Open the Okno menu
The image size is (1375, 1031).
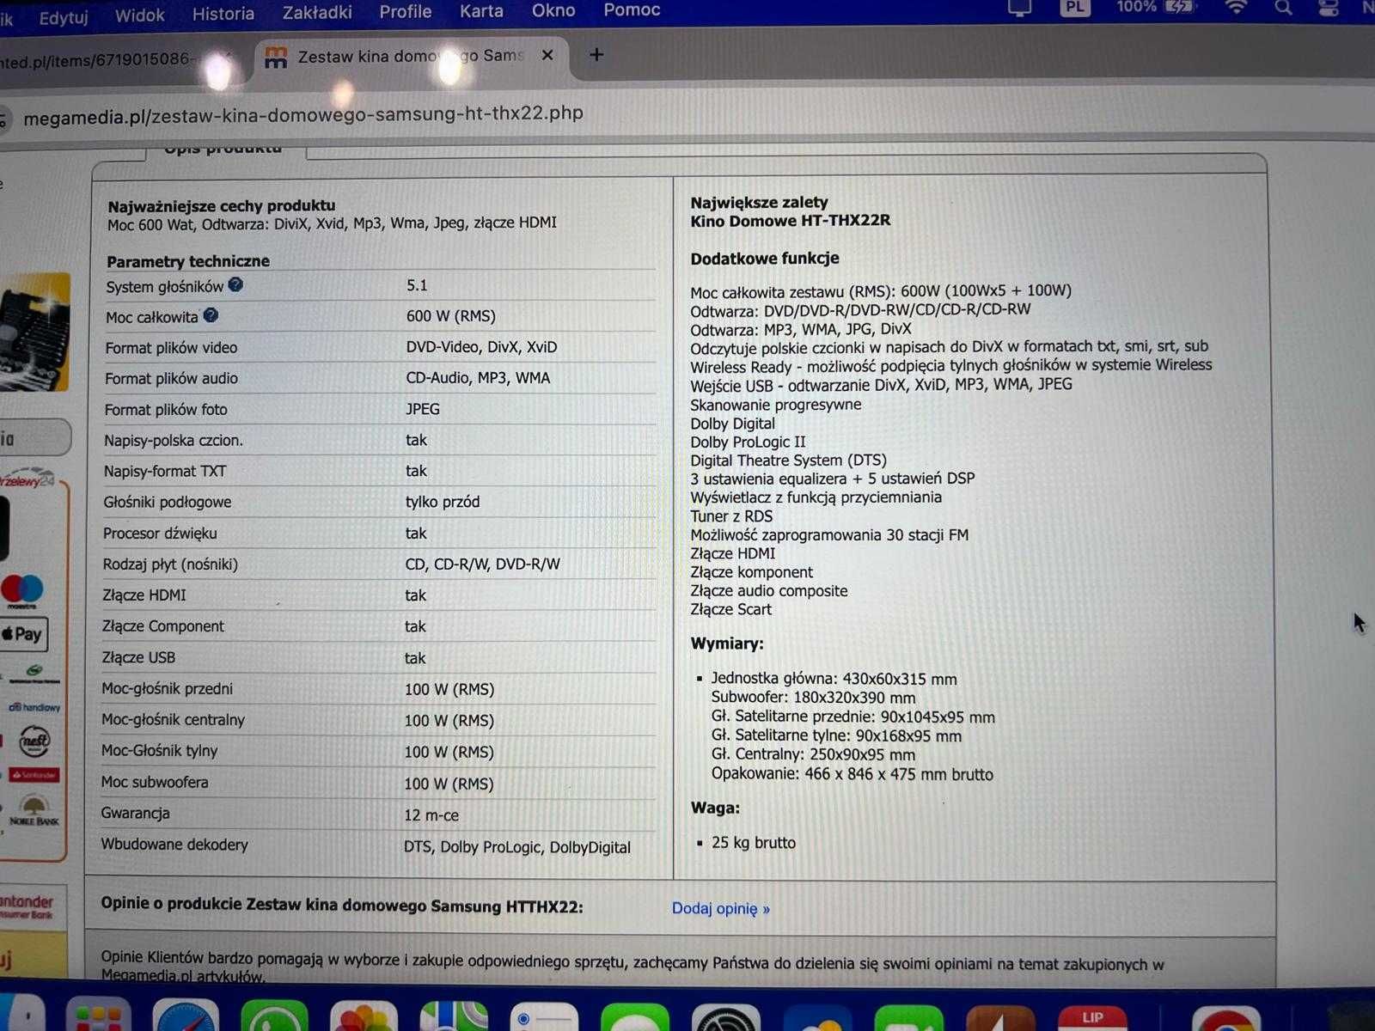tap(553, 9)
